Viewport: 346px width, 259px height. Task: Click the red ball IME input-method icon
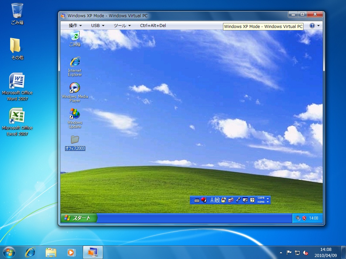pos(204,200)
